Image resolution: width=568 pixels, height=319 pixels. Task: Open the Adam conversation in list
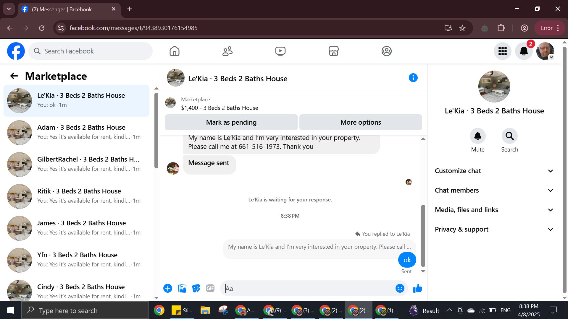pyautogui.click(x=76, y=132)
